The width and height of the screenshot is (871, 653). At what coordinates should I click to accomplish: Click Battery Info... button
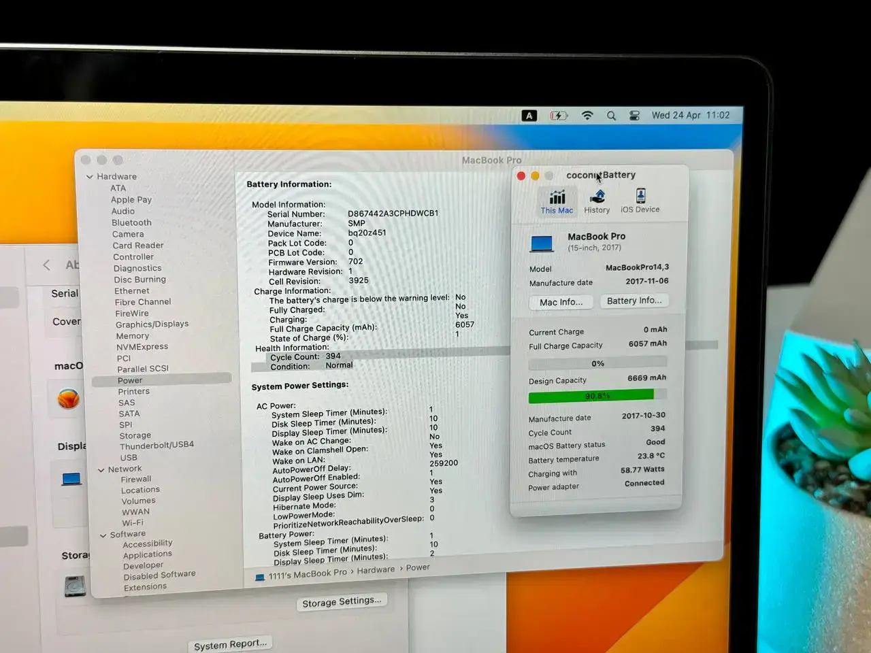tap(634, 301)
